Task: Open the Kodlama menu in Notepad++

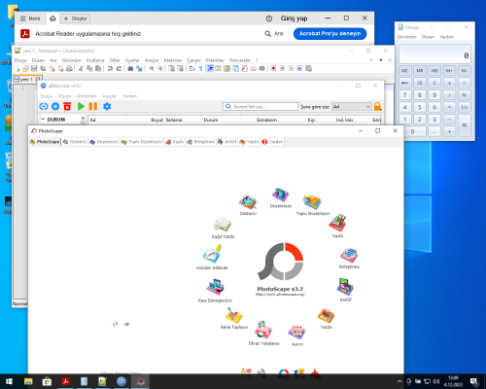Action: pyautogui.click(x=95, y=60)
